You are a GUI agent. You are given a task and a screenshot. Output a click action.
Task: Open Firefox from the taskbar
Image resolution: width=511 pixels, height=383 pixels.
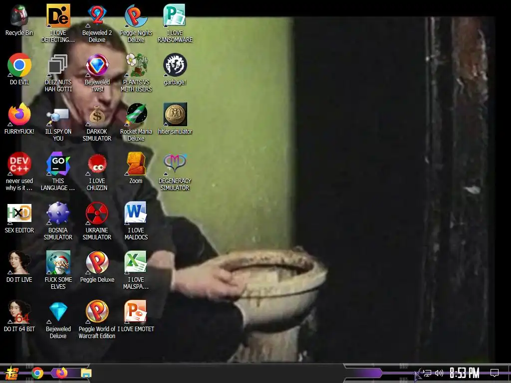pyautogui.click(x=61, y=373)
